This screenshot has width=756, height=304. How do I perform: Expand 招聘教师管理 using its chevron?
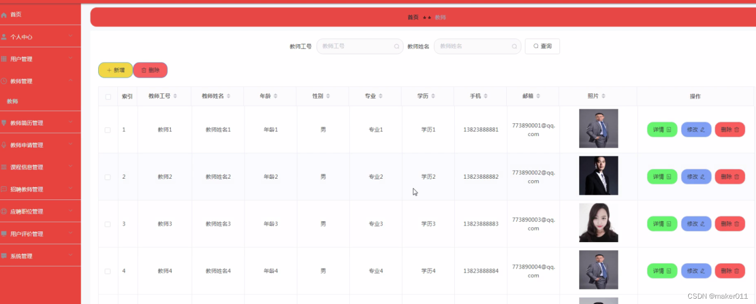pyautogui.click(x=70, y=189)
